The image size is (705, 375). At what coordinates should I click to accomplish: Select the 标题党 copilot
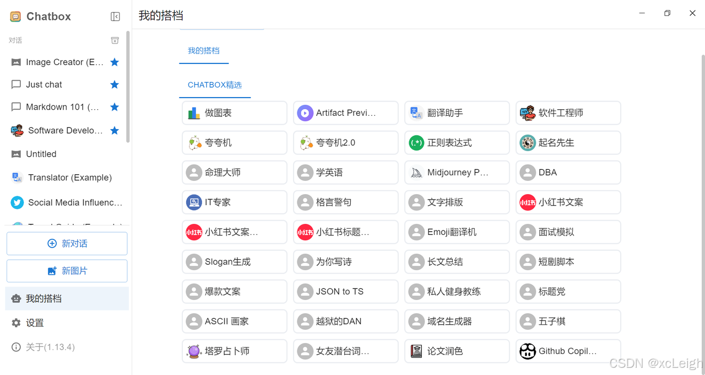point(568,292)
